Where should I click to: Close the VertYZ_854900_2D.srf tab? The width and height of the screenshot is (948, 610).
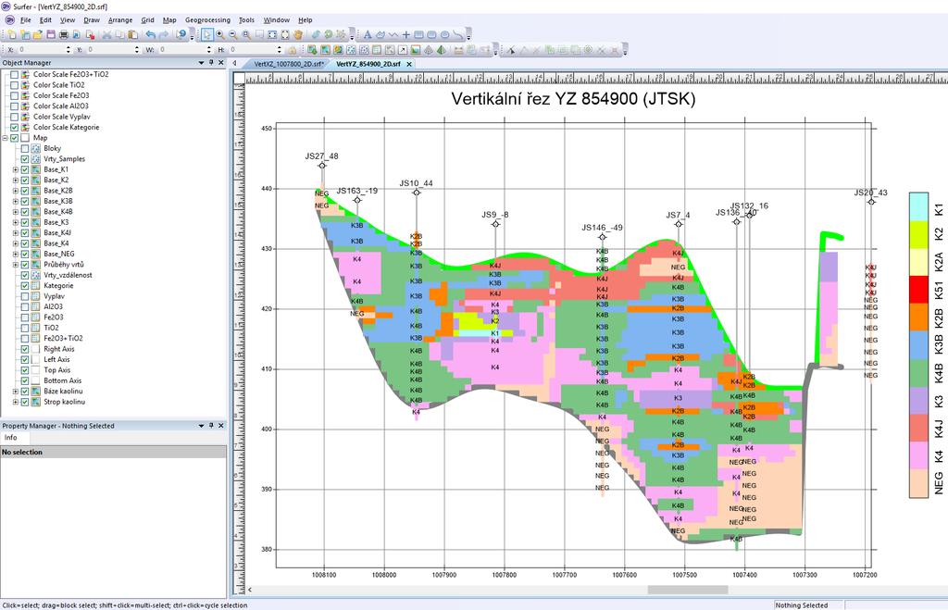click(x=409, y=64)
